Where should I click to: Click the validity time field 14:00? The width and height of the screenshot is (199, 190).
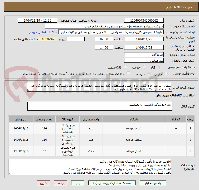104,48
